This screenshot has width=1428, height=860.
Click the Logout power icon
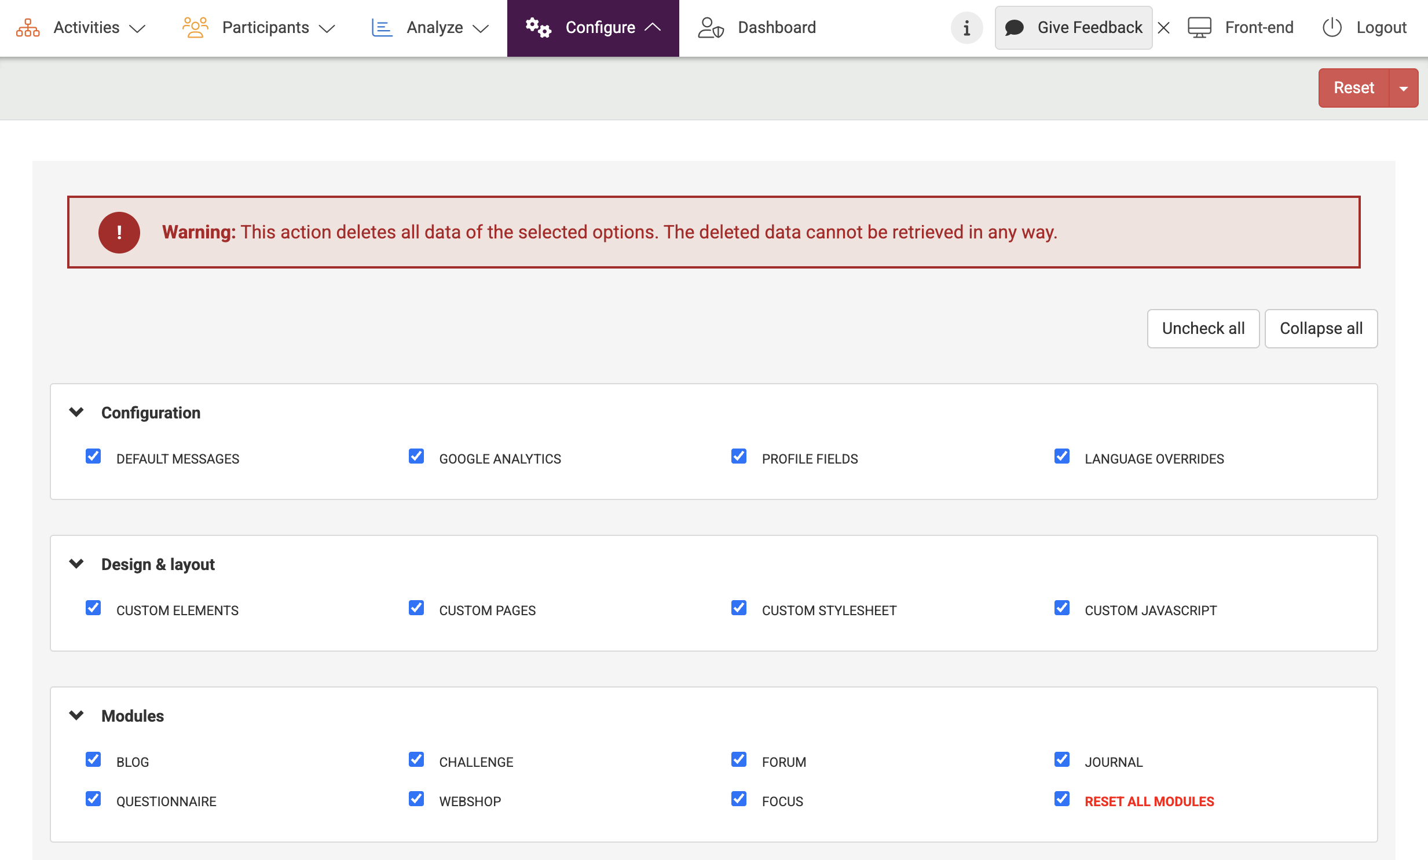click(x=1331, y=28)
